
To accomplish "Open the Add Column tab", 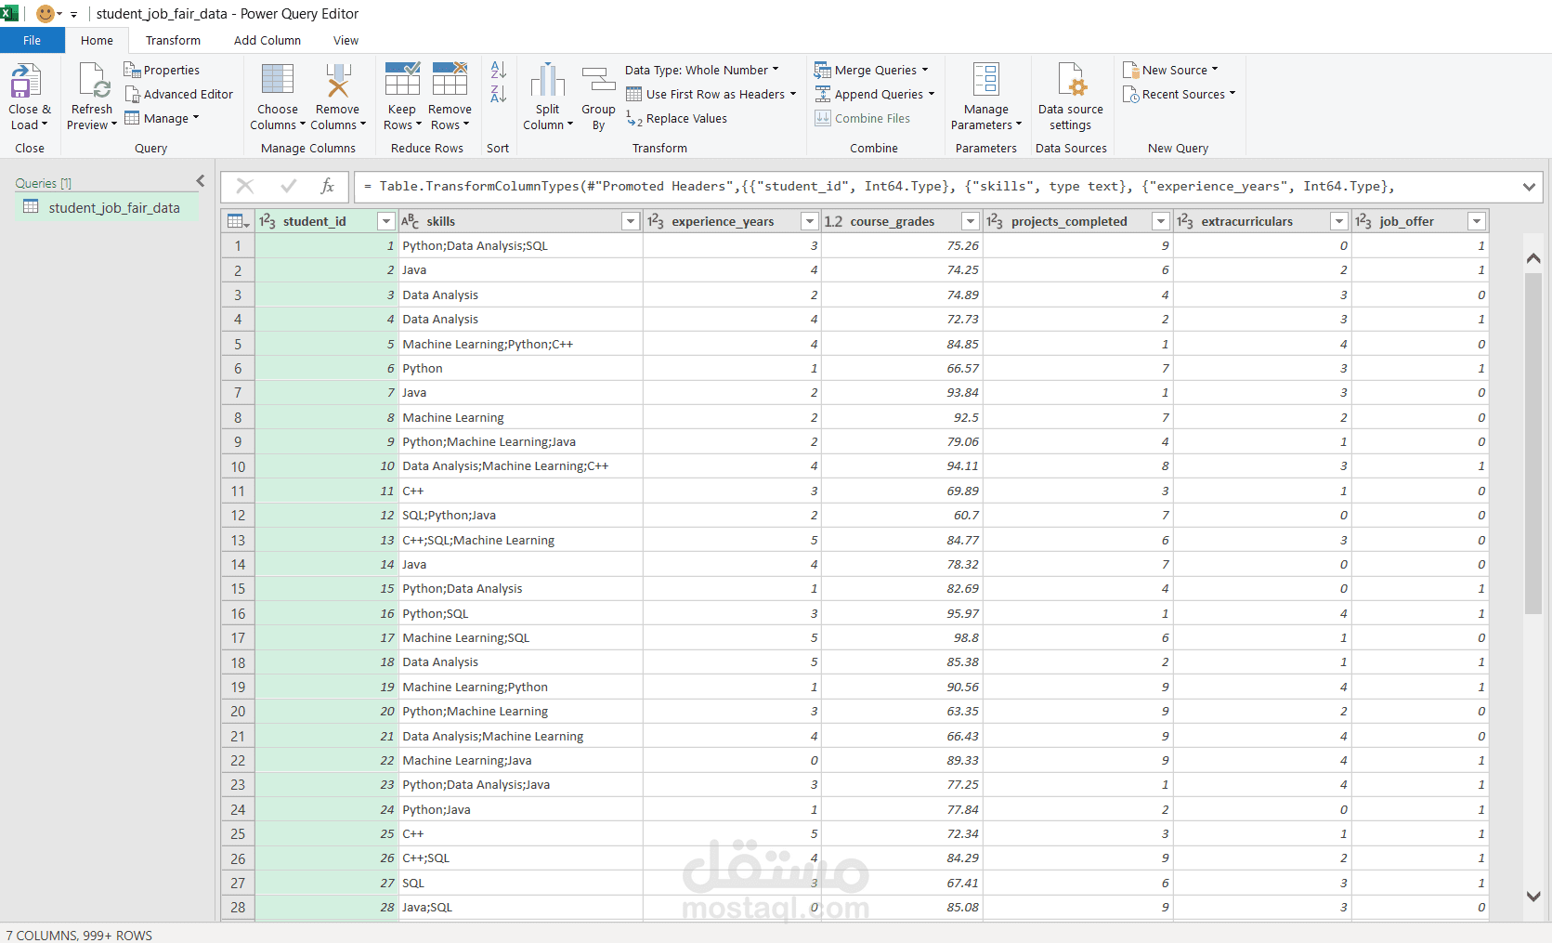I will pyautogui.click(x=267, y=41).
